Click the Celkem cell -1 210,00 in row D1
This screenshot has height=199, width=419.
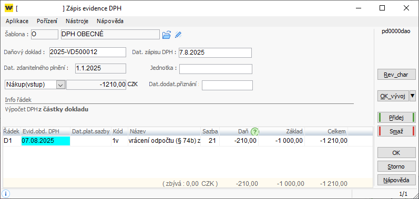tap(326, 141)
